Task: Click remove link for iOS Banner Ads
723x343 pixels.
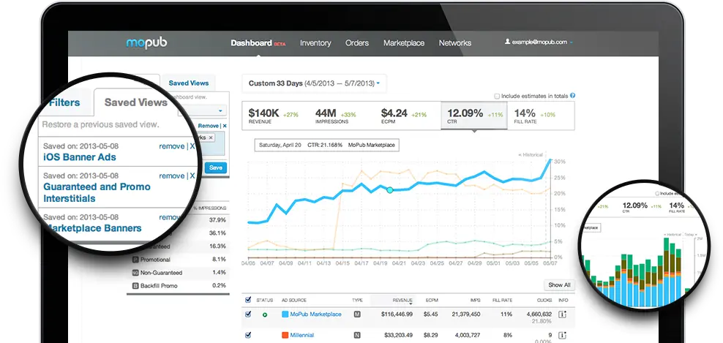Action: point(171,146)
